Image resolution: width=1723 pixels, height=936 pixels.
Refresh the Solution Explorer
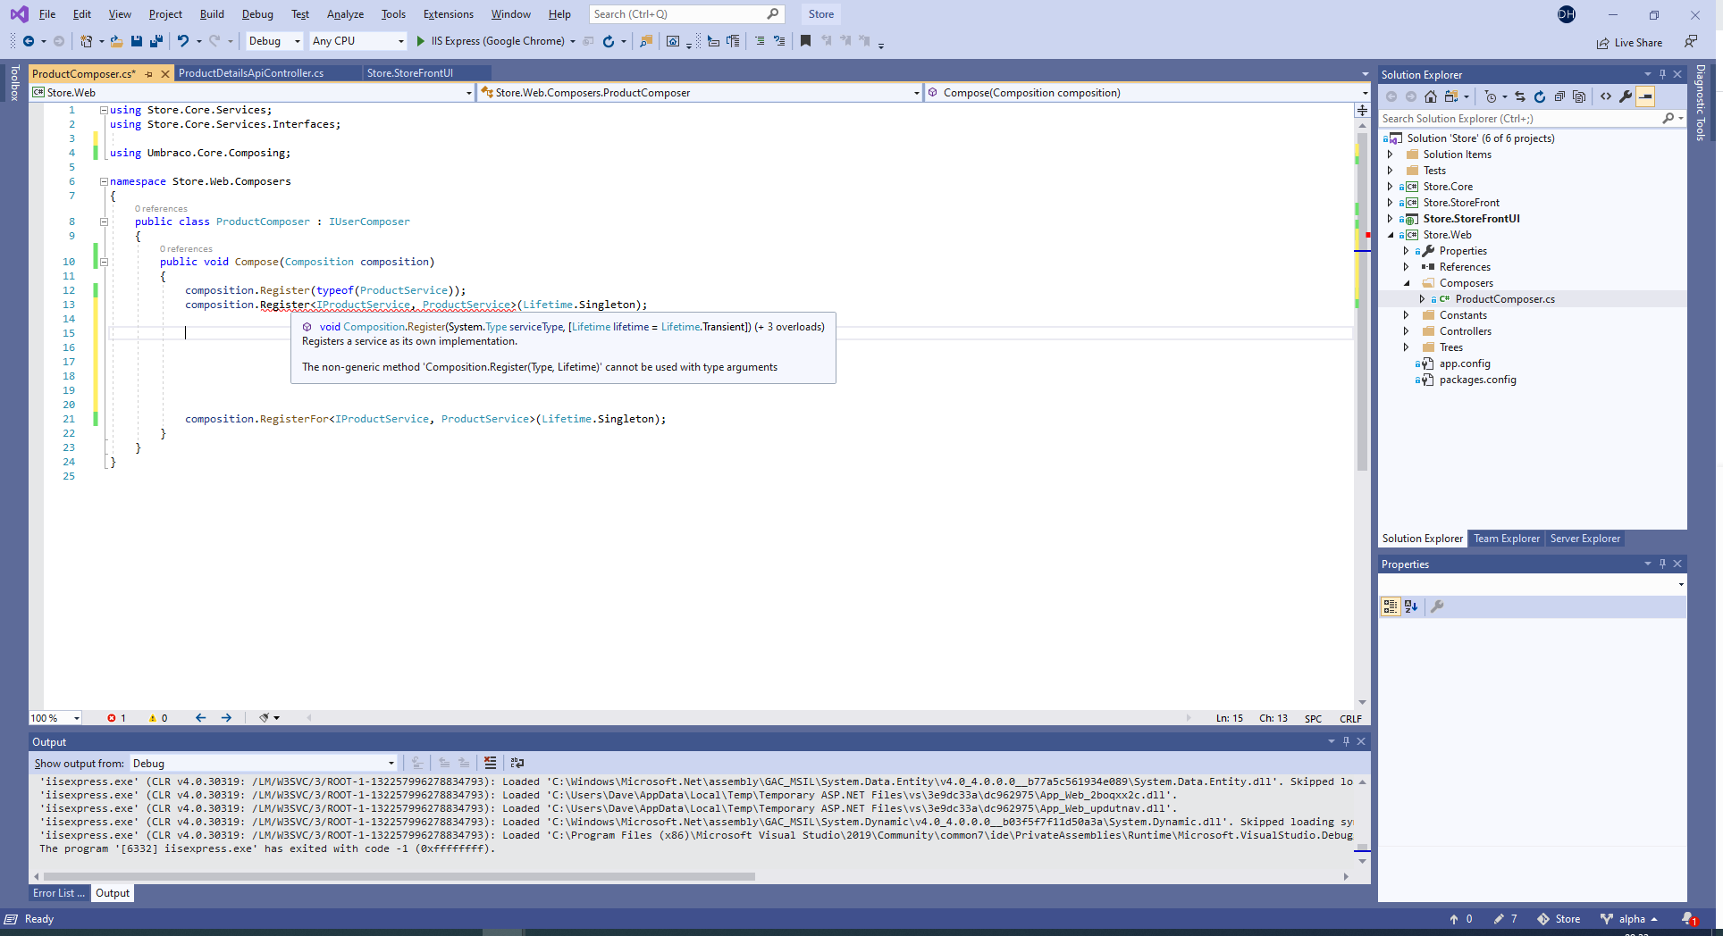(x=1540, y=96)
